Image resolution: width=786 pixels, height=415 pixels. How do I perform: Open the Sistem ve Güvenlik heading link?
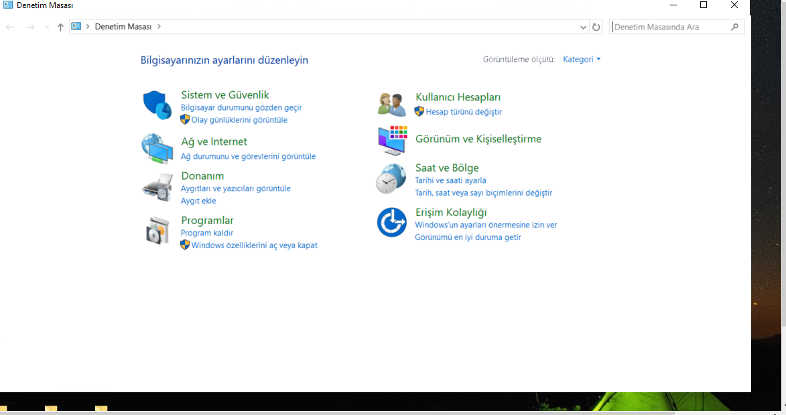click(x=225, y=95)
